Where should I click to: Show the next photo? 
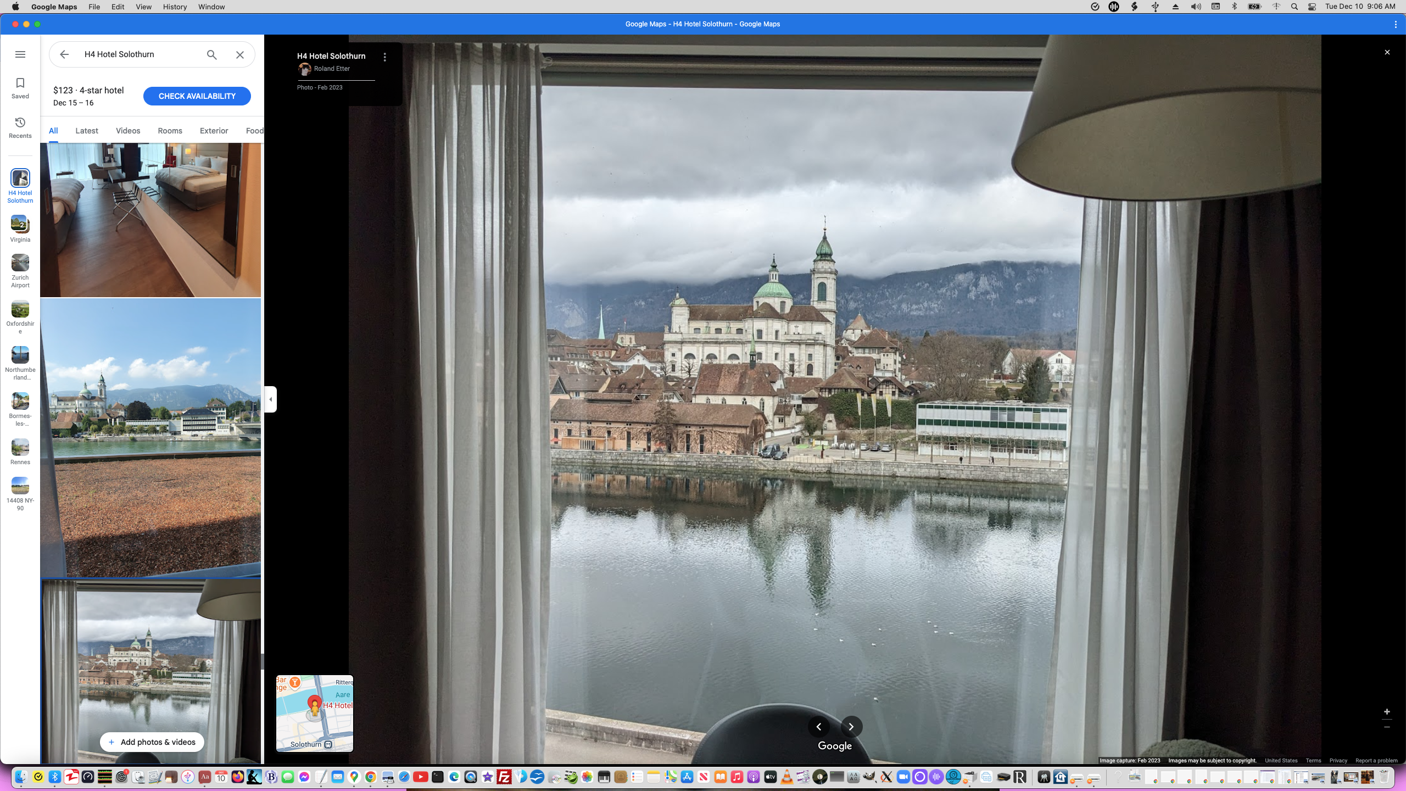point(851,727)
